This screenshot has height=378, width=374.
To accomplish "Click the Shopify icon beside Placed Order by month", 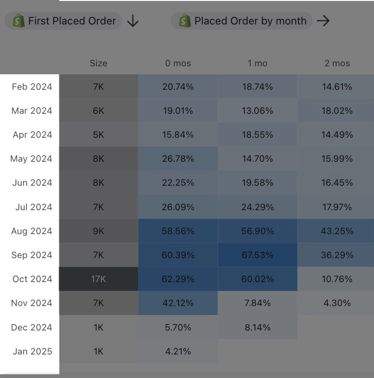I will click(185, 21).
